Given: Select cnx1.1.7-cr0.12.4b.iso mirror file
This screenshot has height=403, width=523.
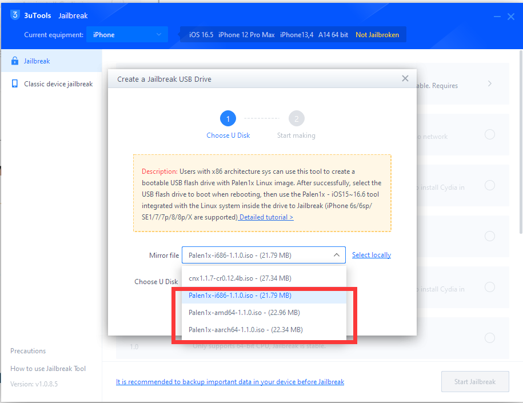Looking at the screenshot, I should pyautogui.click(x=264, y=278).
